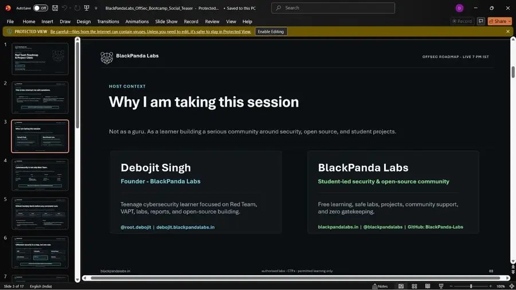Click the Undo arrow icon
The height and width of the screenshot is (290, 516).
(x=64, y=8)
